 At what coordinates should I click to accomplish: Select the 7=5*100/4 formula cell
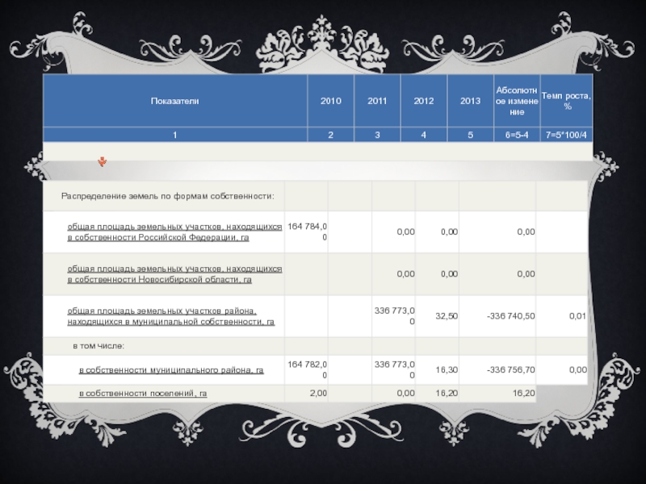pyautogui.click(x=565, y=134)
